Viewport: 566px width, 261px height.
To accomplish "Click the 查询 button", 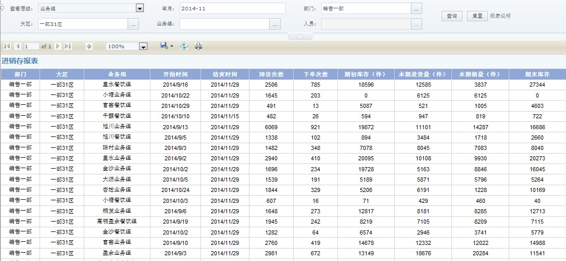I will click(x=451, y=16).
